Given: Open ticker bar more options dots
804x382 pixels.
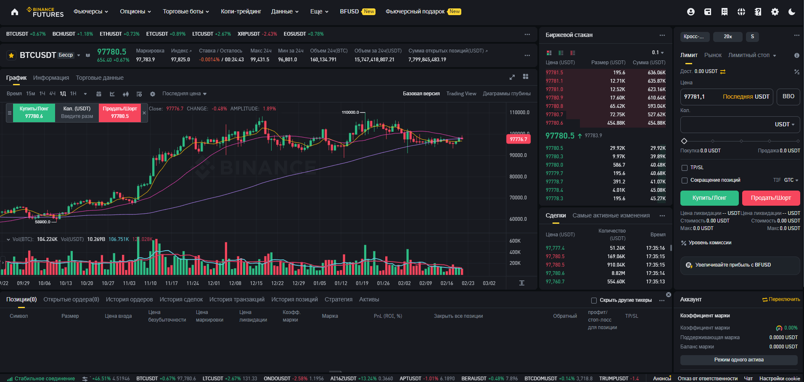Looking at the screenshot, I should click(527, 34).
